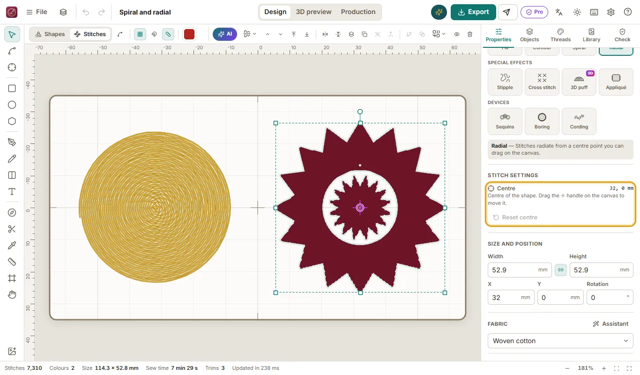Apply the Stipple special effect

(505, 82)
